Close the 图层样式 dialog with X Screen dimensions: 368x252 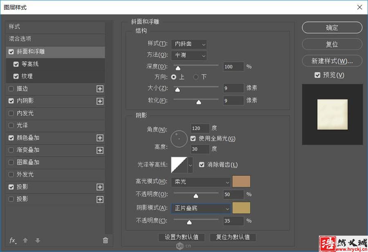click(359, 7)
